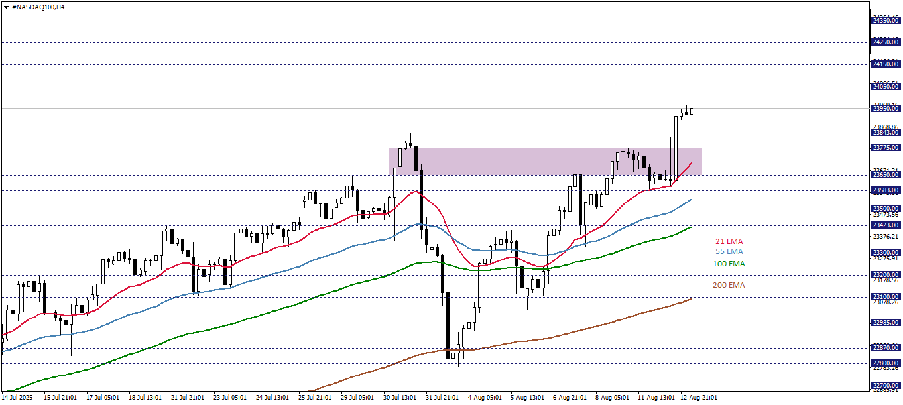903x405 pixels.
Task: Click the 100 EMA legend label
Action: [x=729, y=264]
